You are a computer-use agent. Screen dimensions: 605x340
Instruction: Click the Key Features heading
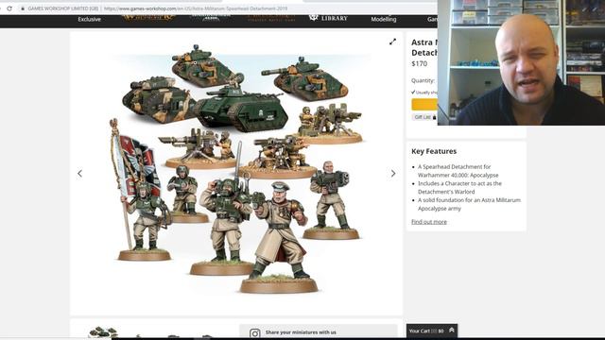coord(434,151)
